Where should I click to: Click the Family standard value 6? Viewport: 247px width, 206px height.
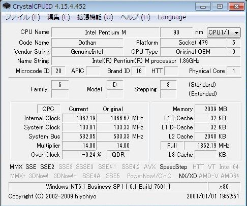[60, 85]
